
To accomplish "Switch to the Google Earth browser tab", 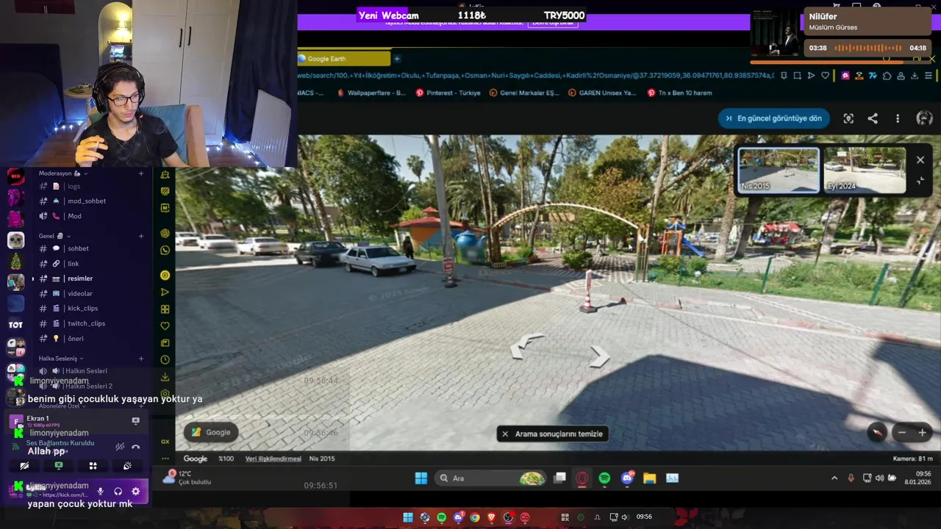I will pyautogui.click(x=344, y=59).
